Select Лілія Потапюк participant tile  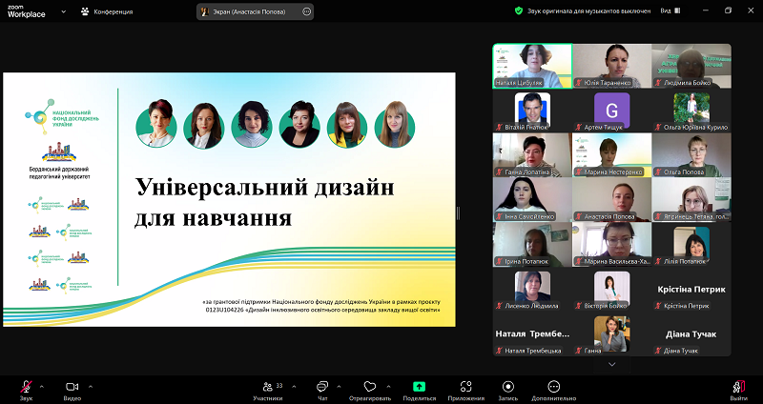[x=691, y=245]
